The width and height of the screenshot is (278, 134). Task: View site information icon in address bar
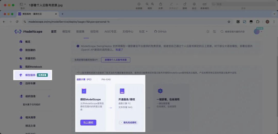point(25,22)
